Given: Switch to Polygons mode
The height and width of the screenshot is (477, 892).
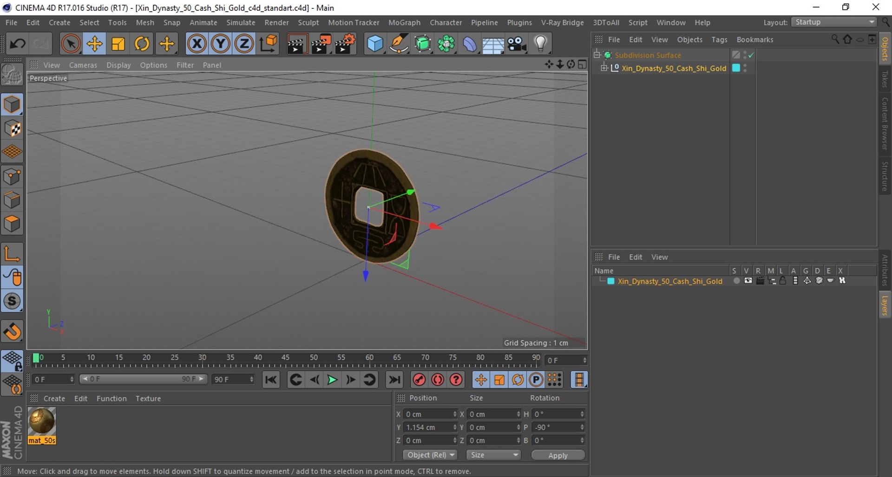Looking at the screenshot, I should point(12,224).
